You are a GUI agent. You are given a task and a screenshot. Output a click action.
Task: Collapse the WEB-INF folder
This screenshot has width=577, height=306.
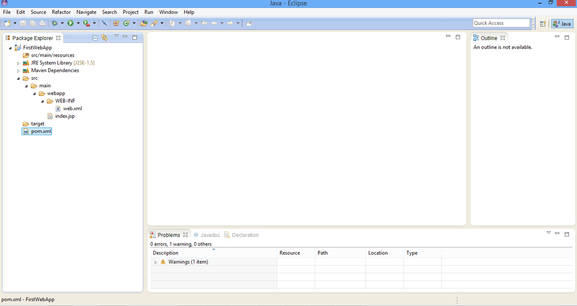pos(42,101)
